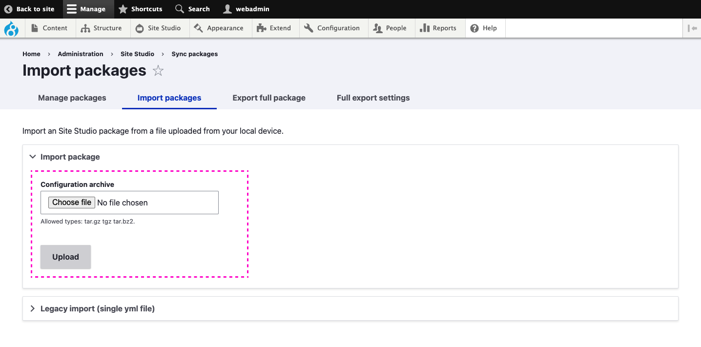Open the Configuration menu label
The width and height of the screenshot is (701, 347).
click(x=338, y=28)
